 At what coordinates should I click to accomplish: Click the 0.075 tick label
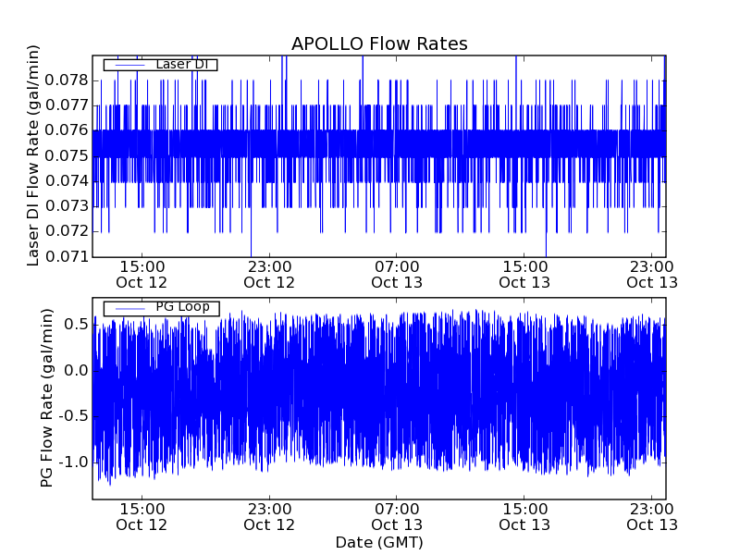coord(67,155)
